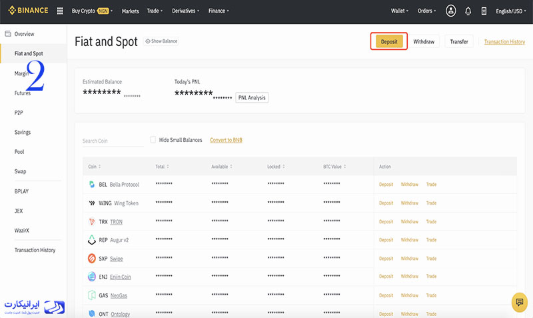Click the REP Augur v2 coin icon

point(92,240)
